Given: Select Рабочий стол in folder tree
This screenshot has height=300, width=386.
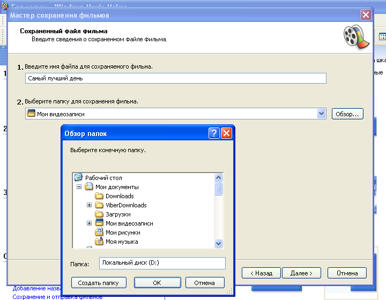Looking at the screenshot, I should click(103, 177).
